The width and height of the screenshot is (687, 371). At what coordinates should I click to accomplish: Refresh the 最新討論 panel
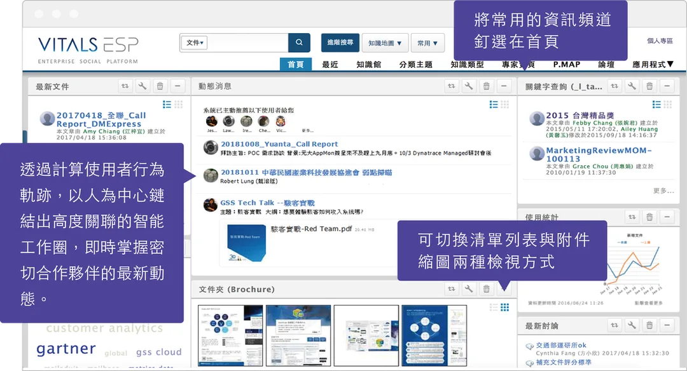coord(614,325)
